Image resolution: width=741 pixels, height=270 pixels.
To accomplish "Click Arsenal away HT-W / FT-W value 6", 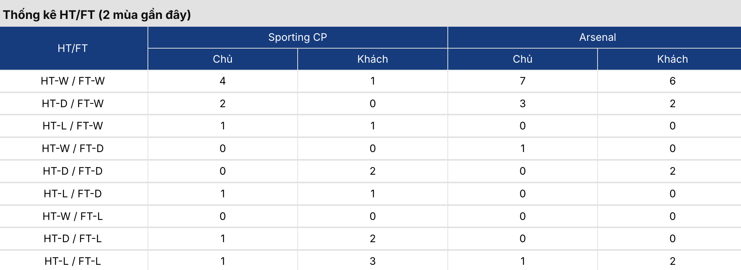I will pos(672,81).
